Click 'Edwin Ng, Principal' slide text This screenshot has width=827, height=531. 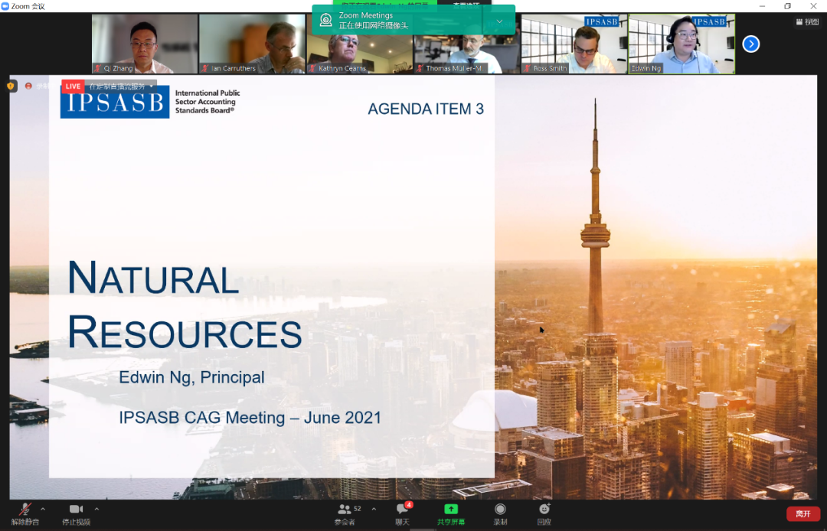[192, 377]
